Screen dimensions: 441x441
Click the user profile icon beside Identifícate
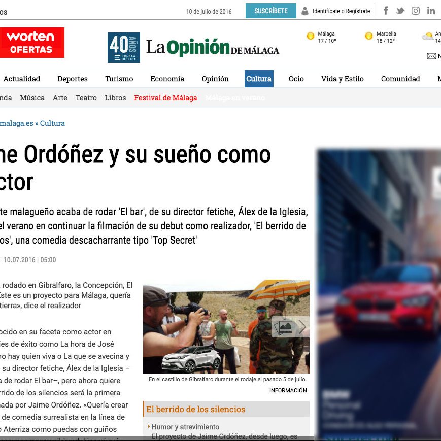305,11
